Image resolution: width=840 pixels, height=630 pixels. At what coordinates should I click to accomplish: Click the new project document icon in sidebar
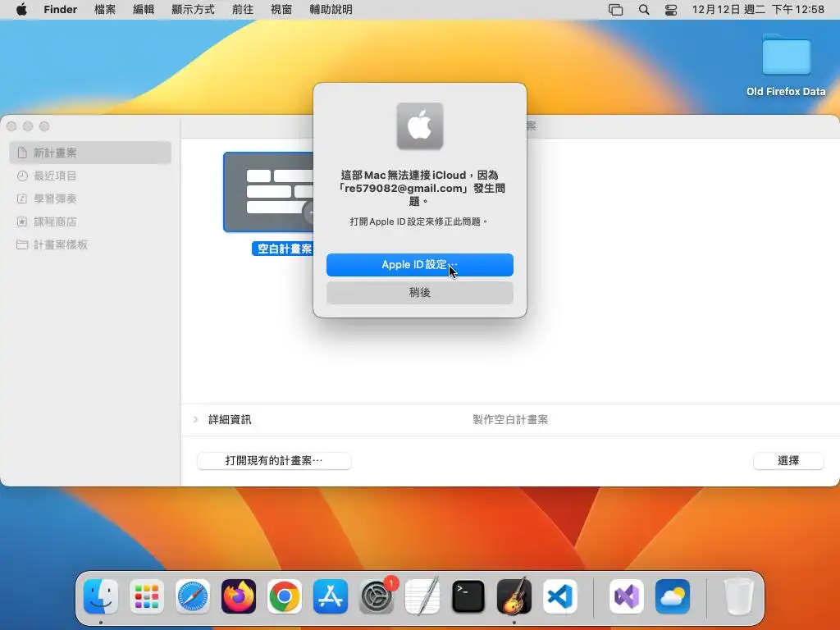pyautogui.click(x=22, y=153)
